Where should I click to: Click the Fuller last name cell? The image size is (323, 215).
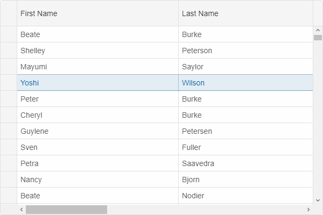[x=246, y=147]
